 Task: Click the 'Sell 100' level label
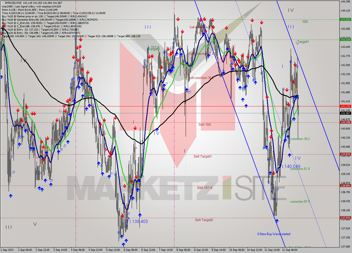[205, 125]
